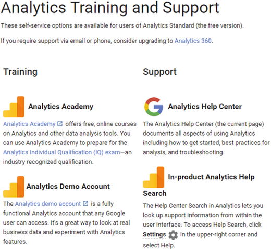Open the Analytics Academy hyperlink
Image resolution: width=271 pixels, height=250 pixels.
(29, 124)
